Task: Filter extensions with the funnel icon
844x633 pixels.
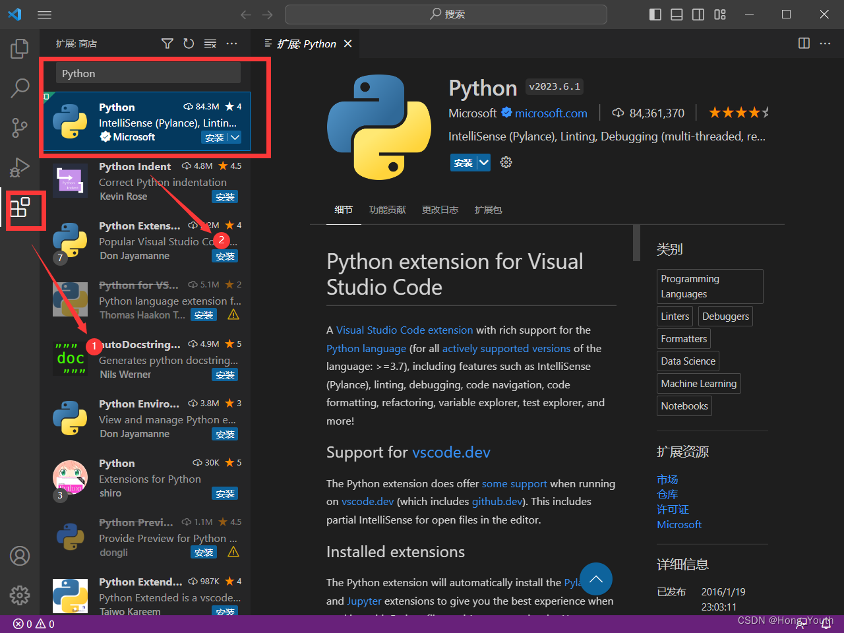Action: pos(167,44)
